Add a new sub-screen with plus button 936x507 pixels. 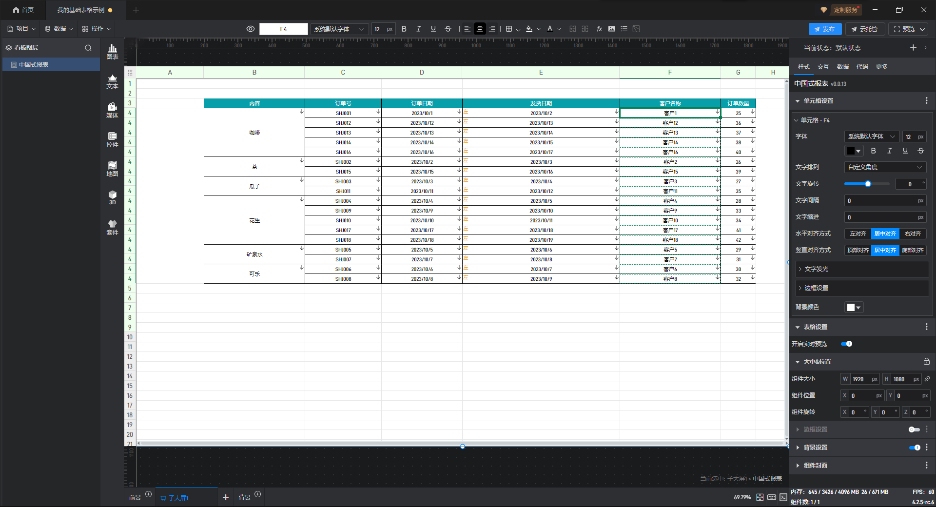point(226,497)
